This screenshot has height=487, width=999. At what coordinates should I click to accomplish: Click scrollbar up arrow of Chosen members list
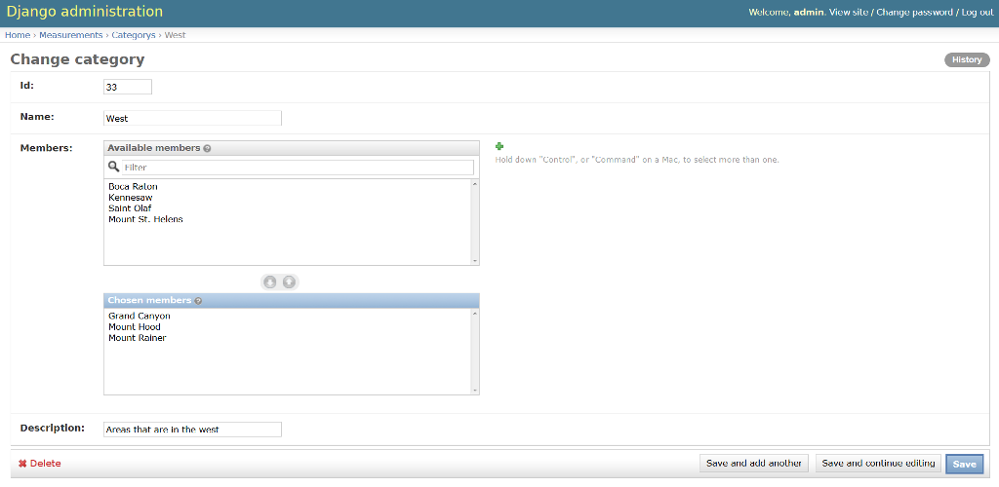475,314
